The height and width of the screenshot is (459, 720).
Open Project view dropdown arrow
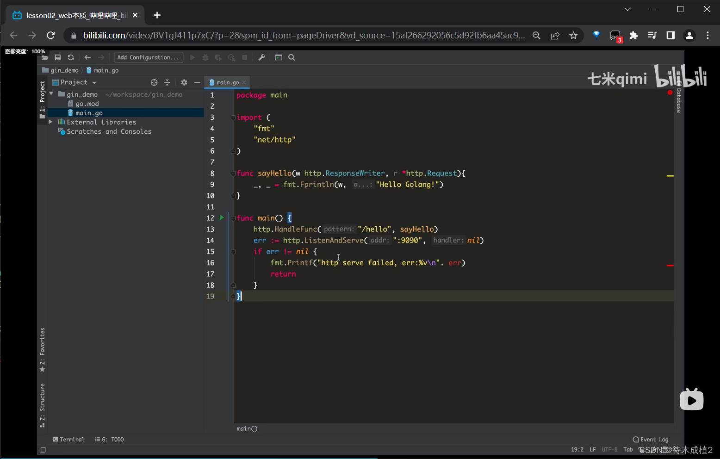pyautogui.click(x=94, y=83)
